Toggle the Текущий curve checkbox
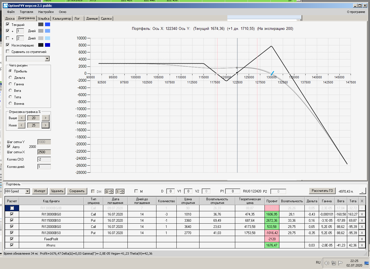370x269 pixels. (8, 25)
